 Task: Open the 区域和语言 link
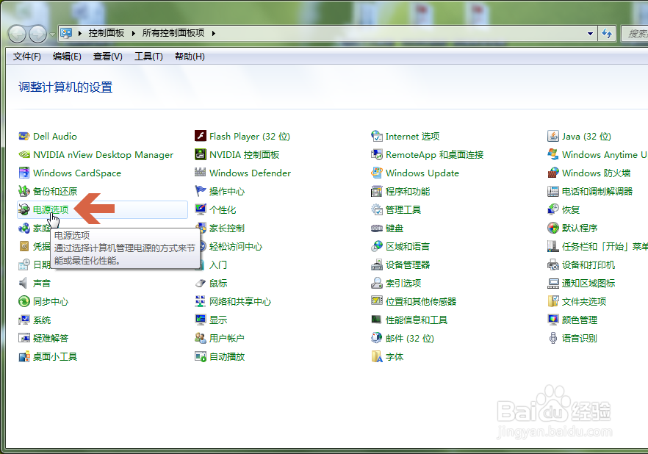408,247
